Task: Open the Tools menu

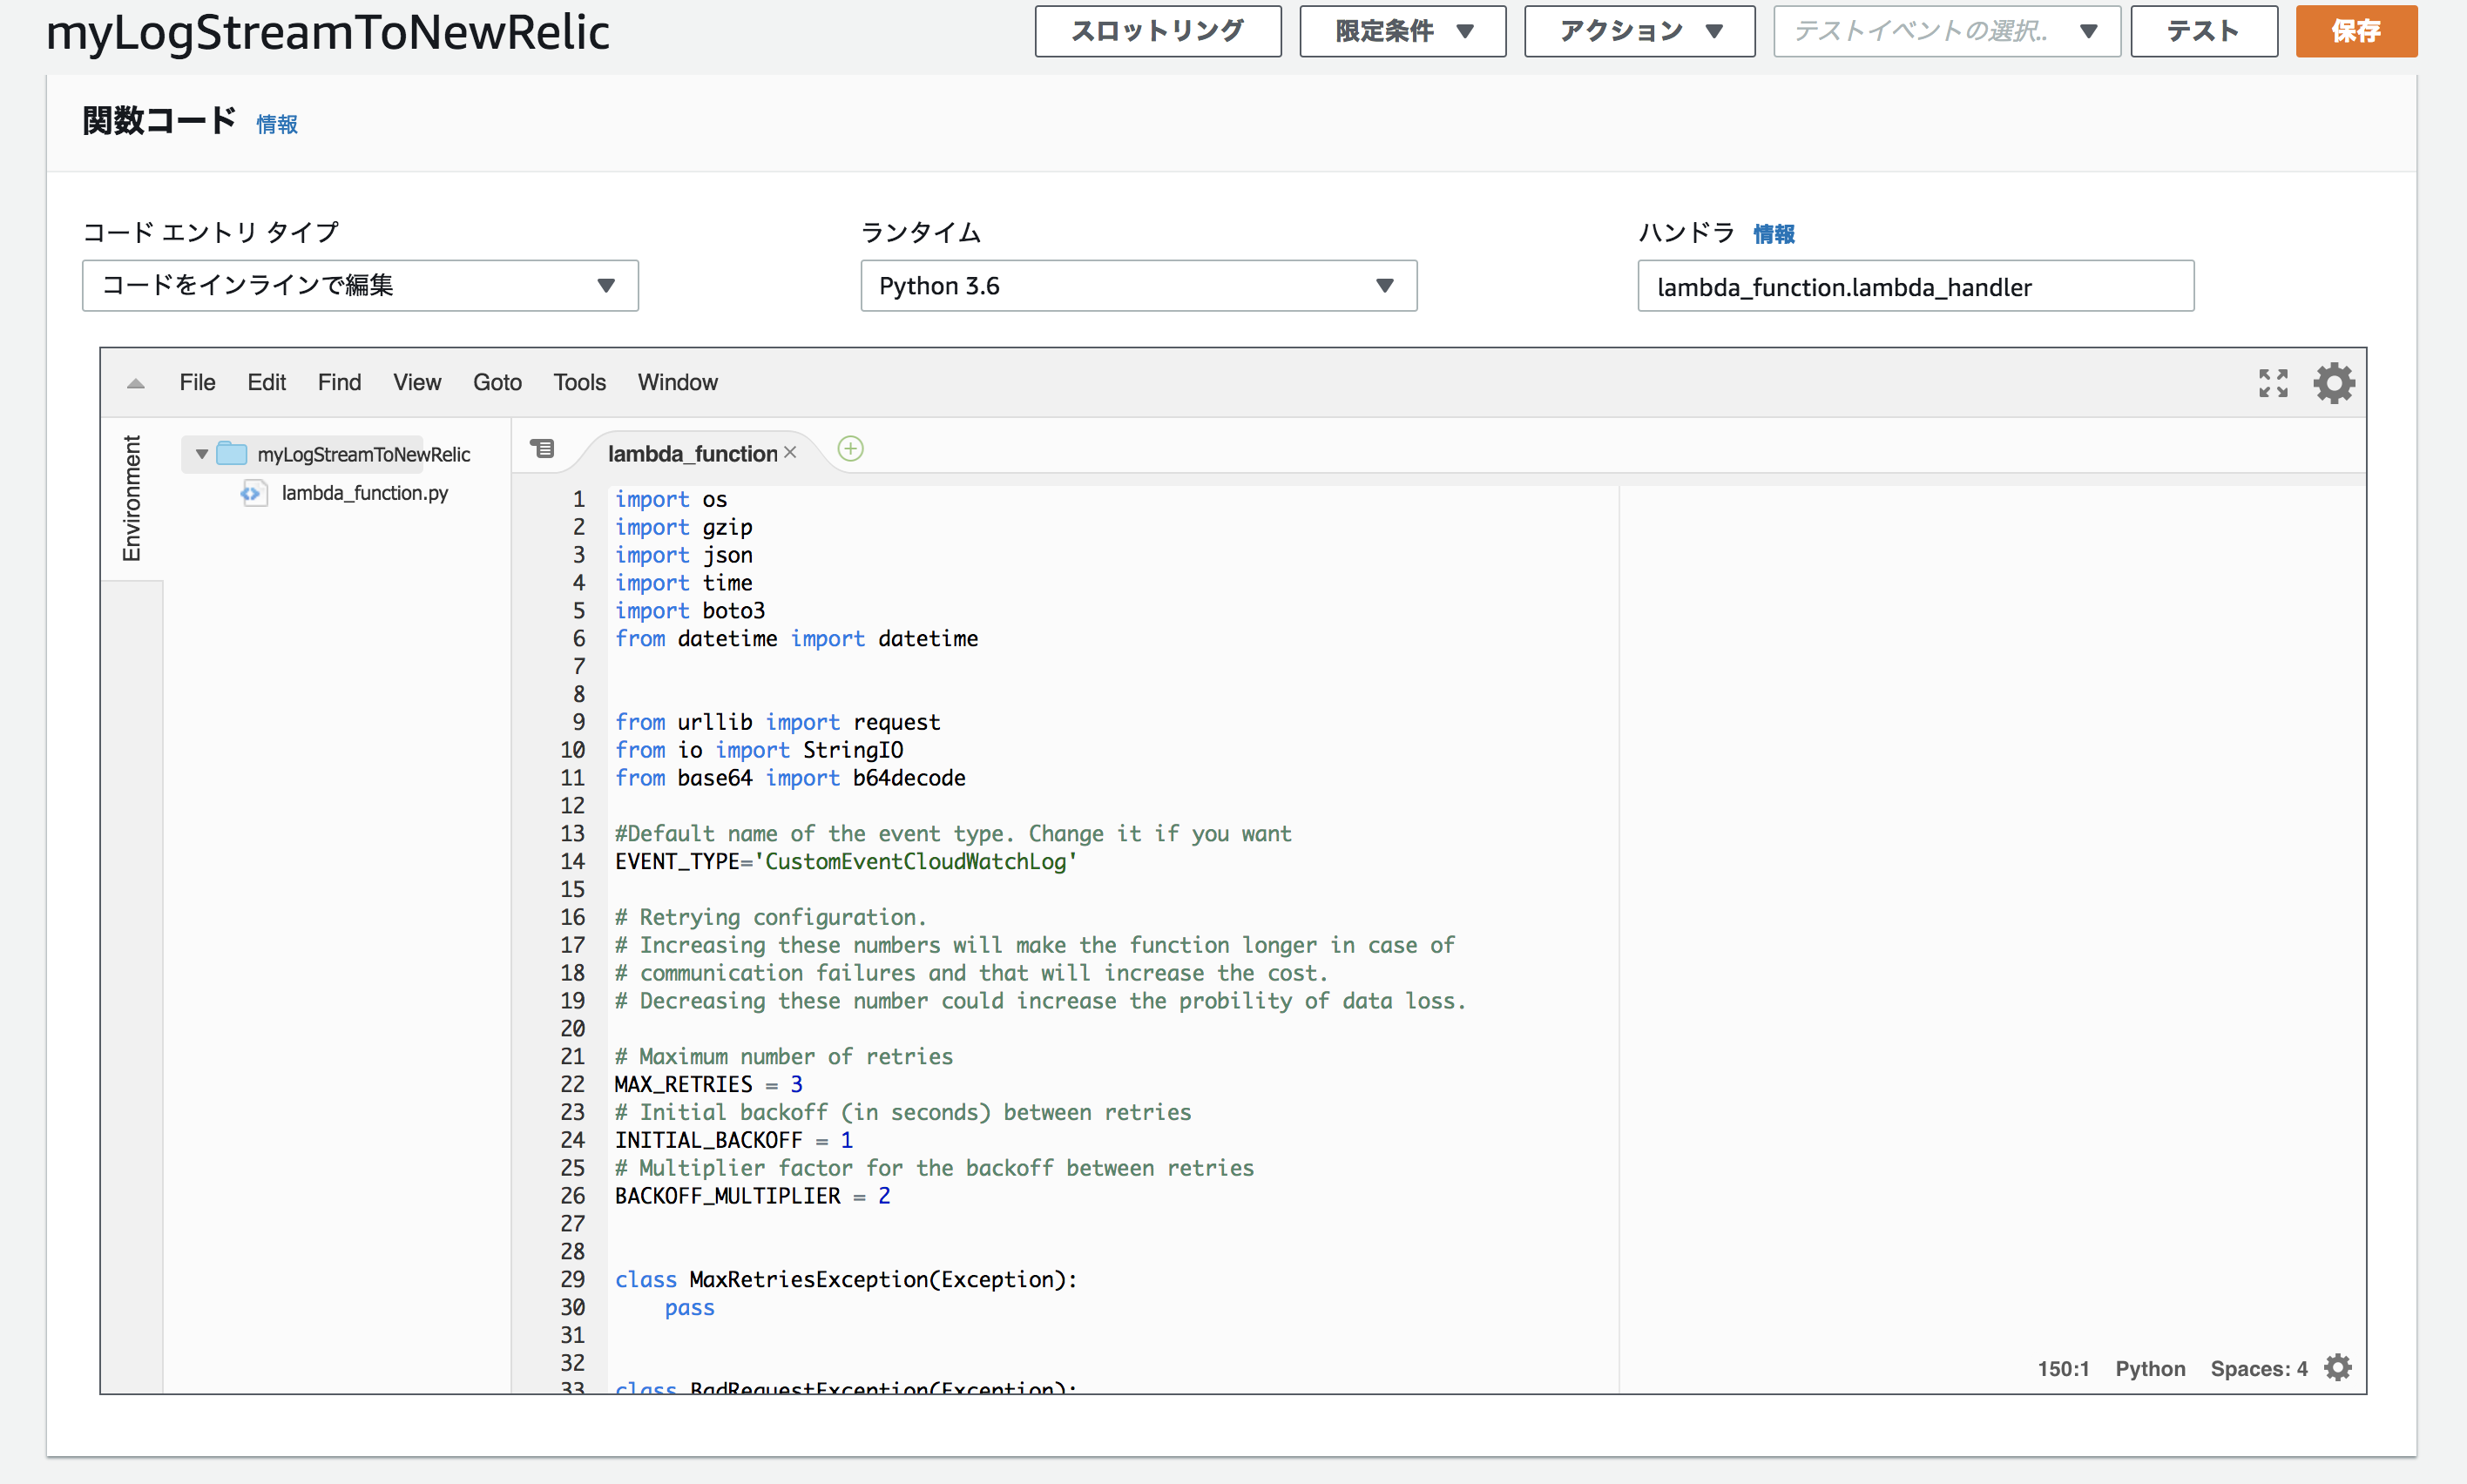Action: pyautogui.click(x=579, y=383)
